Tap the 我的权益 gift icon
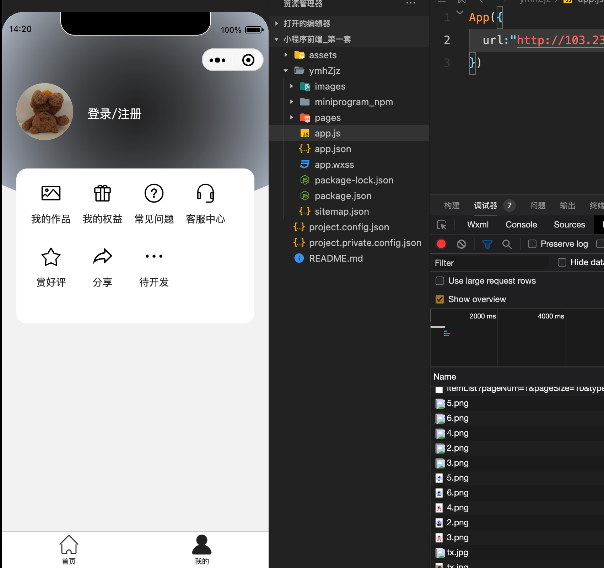604x568 pixels. click(102, 193)
